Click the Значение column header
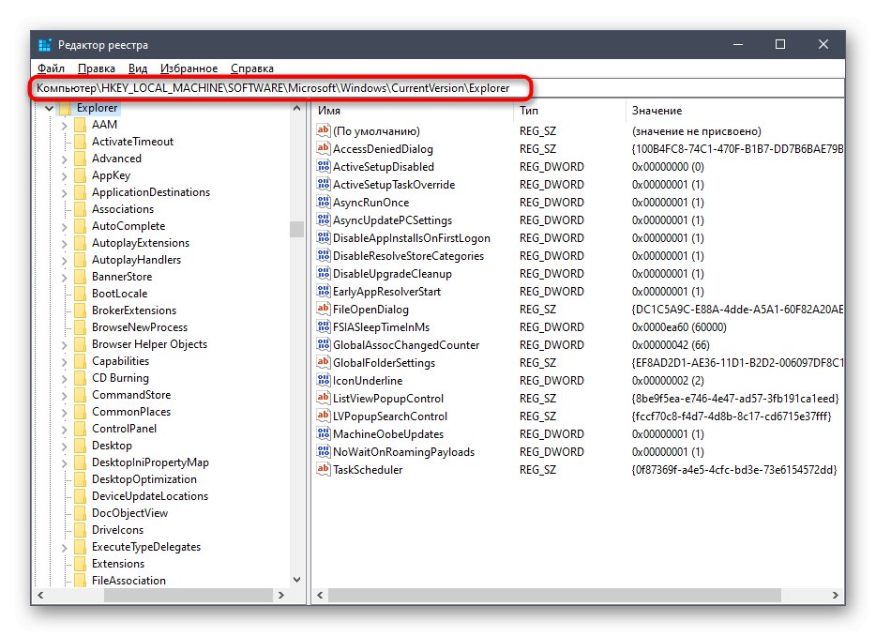876x636 pixels. (734, 111)
